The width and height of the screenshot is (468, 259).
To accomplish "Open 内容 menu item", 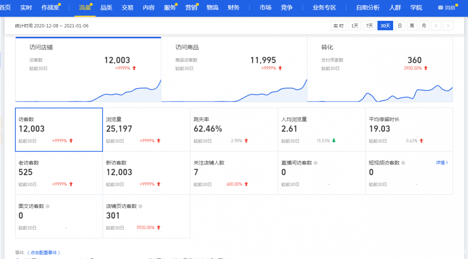I will (x=149, y=8).
